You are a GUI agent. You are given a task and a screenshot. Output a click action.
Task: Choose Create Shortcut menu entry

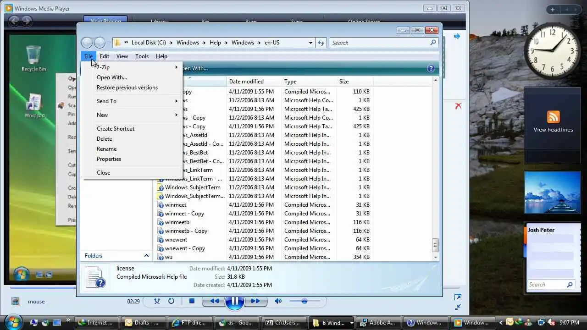[116, 129]
